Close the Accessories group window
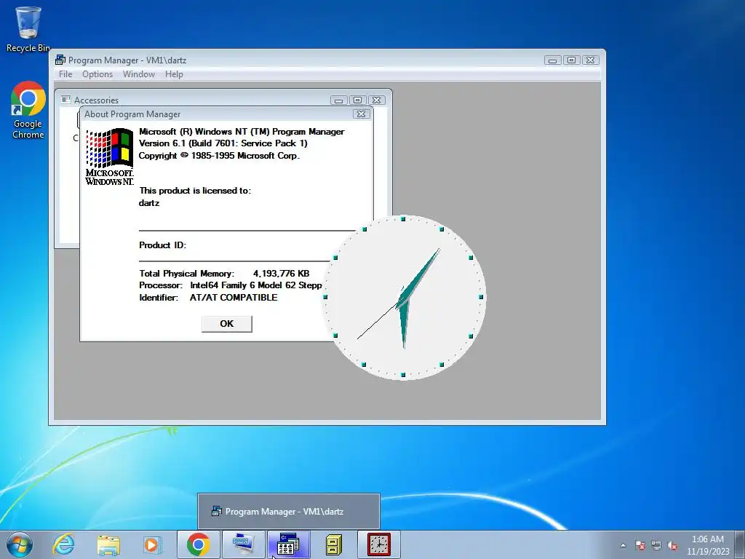Viewport: 745px width, 559px height. point(376,100)
